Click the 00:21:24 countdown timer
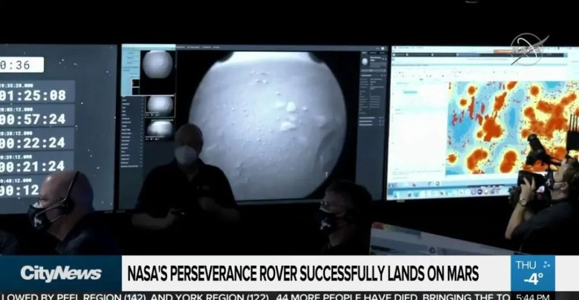Viewport: 579px width, 300px height. coord(32,166)
